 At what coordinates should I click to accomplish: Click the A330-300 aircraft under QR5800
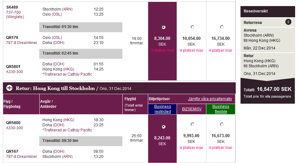[x=15, y=128]
